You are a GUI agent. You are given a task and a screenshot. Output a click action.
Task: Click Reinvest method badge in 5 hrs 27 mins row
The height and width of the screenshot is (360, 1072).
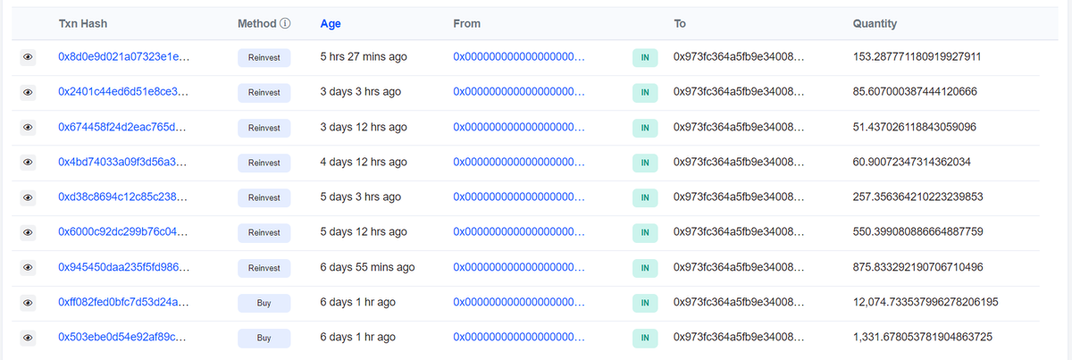(264, 58)
